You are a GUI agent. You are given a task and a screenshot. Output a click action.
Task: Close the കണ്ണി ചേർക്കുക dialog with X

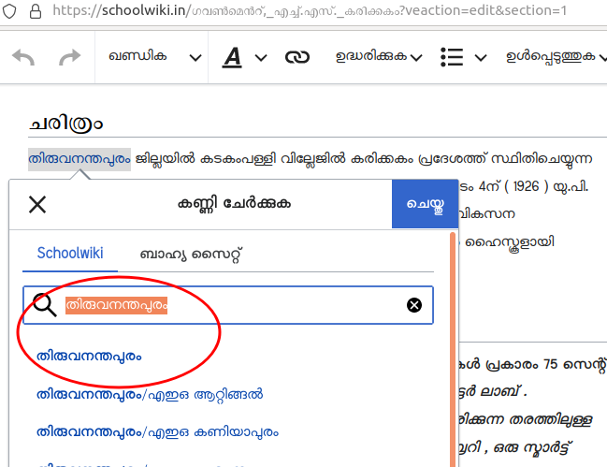(37, 205)
